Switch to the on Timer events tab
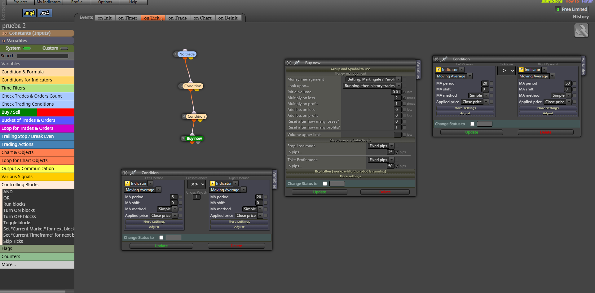This screenshot has width=595, height=293. click(x=128, y=18)
